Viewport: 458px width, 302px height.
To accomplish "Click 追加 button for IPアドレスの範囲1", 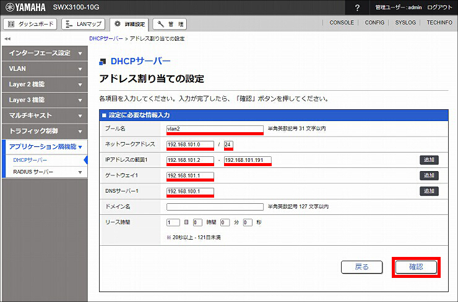I will [x=429, y=160].
